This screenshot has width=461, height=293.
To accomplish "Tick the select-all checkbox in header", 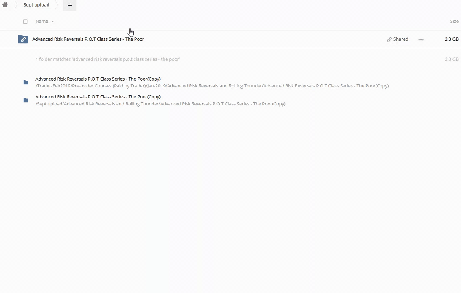I will (25, 21).
